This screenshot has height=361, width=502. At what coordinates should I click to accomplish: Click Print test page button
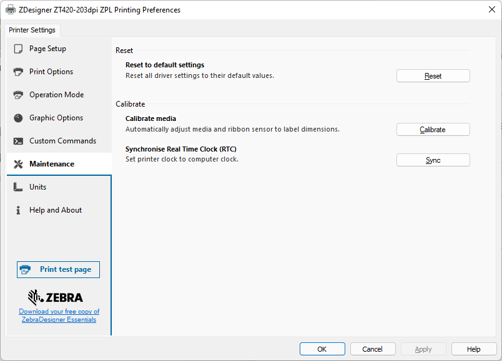coord(59,269)
